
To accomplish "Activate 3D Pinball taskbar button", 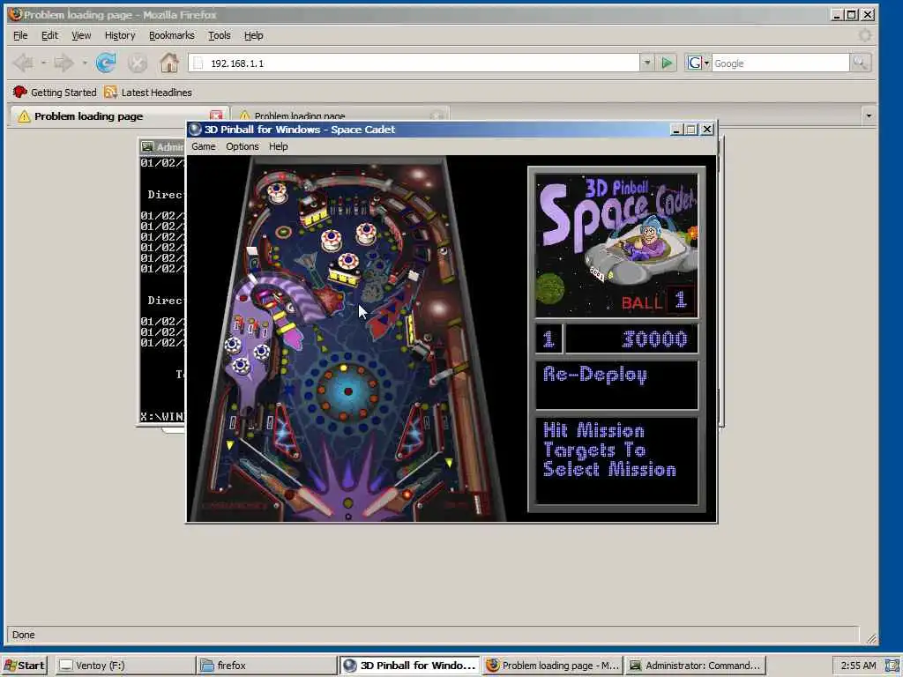I will [x=409, y=666].
